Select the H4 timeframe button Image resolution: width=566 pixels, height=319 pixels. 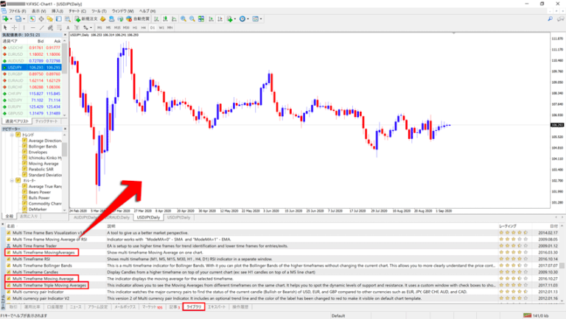click(x=142, y=28)
